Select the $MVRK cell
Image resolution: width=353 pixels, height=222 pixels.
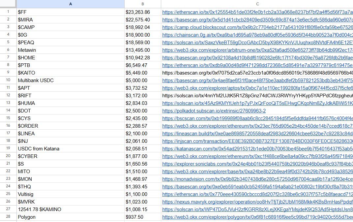pyautogui.click(x=71, y=202)
